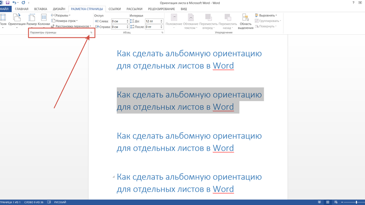Switch to the ВСТАВКА tab
The width and height of the screenshot is (365, 205).
pos(41,9)
